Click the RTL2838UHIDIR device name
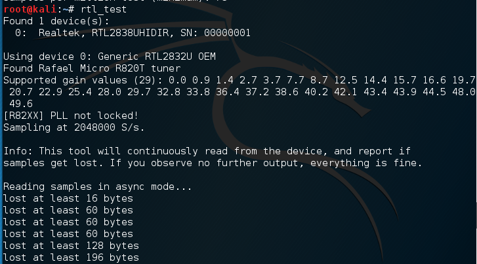The image size is (477, 264). (x=130, y=33)
